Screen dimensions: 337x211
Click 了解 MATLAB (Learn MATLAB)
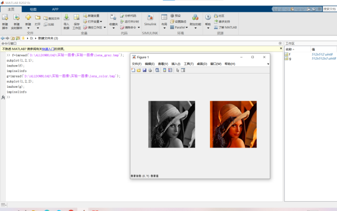click(x=225, y=27)
